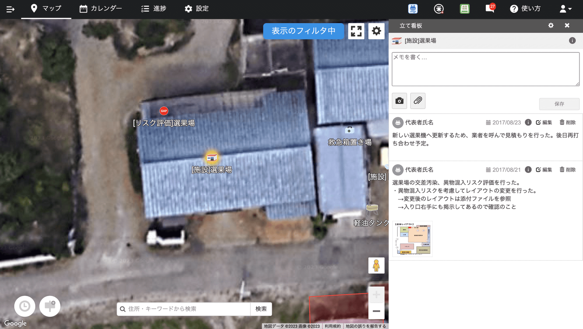Open the signboard panel gear settings

(551, 26)
